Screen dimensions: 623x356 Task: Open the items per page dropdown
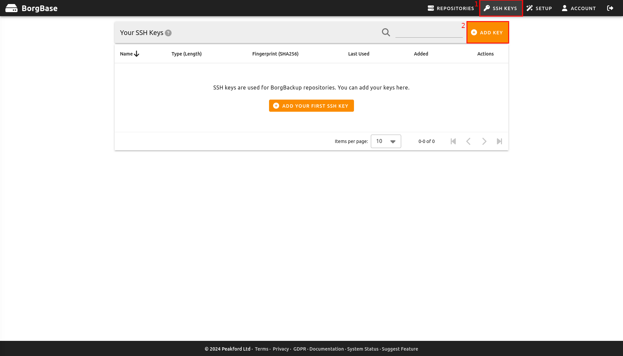click(385, 141)
